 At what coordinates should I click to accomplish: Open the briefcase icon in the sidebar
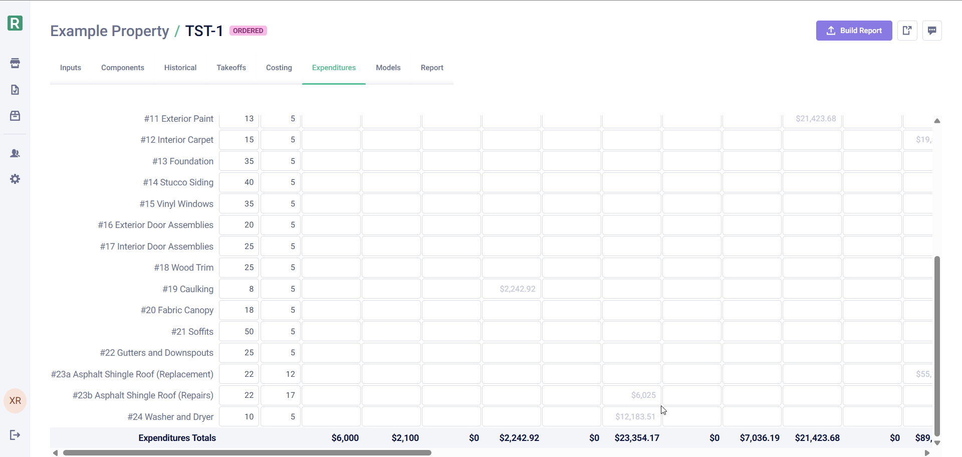pyautogui.click(x=15, y=115)
